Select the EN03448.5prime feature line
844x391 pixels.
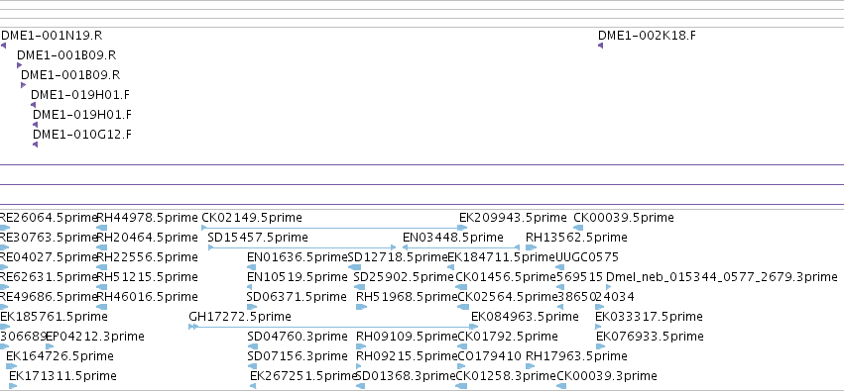461,247
